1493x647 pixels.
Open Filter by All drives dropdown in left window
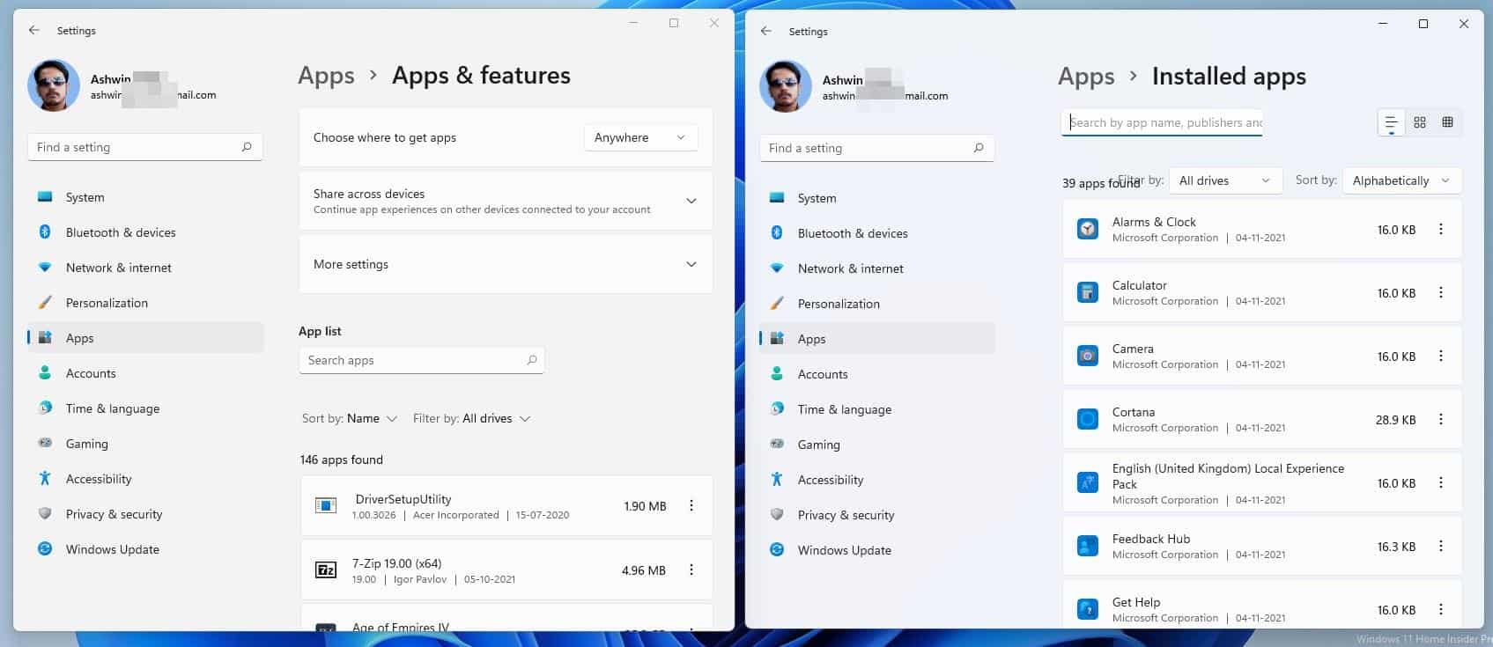471,418
